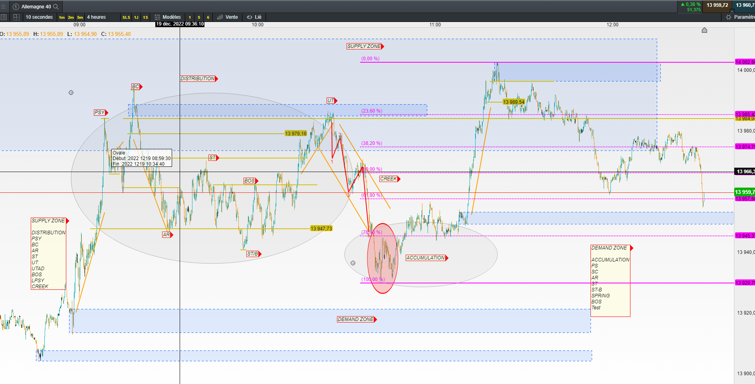Open the hamburger menu at top-left
Screen dimensions: 755x384
point(3,7)
